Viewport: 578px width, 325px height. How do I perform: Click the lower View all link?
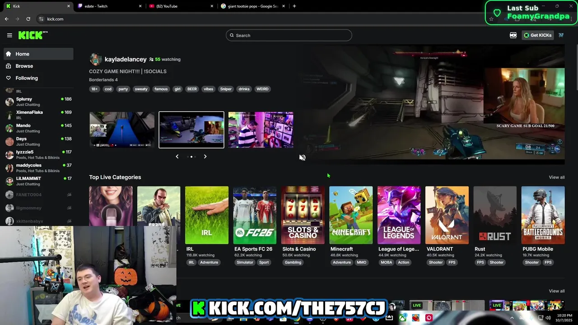(556, 291)
